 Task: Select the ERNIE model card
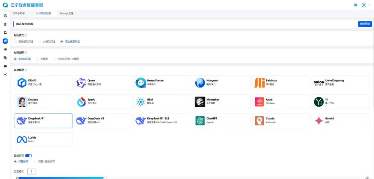click(44, 83)
